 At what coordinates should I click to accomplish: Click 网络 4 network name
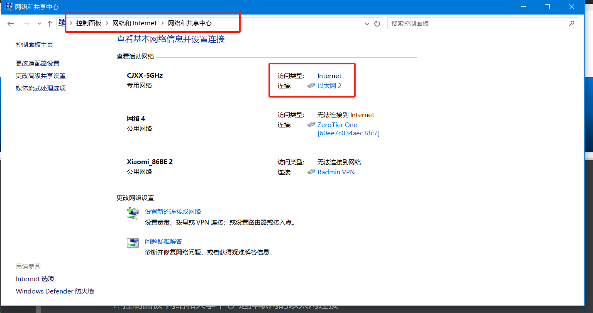pyautogui.click(x=136, y=119)
